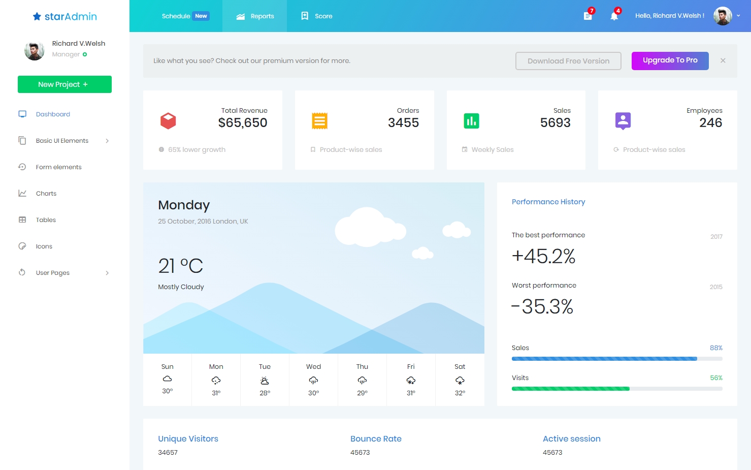Open the user profile dropdown arrow

click(x=738, y=16)
